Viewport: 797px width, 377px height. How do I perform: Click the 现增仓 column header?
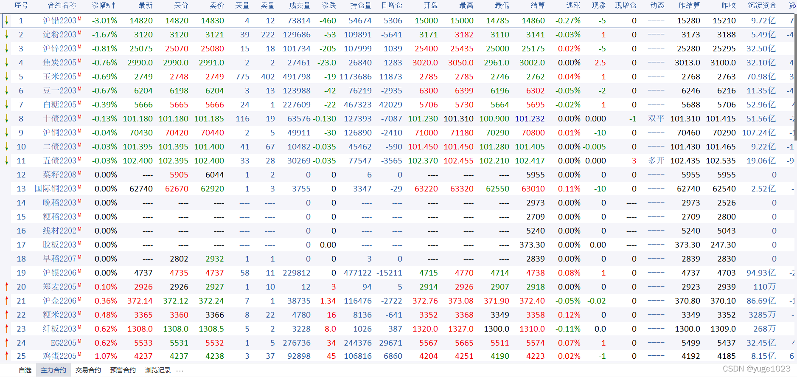[626, 6]
